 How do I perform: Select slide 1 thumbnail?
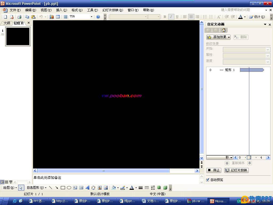click(x=18, y=36)
